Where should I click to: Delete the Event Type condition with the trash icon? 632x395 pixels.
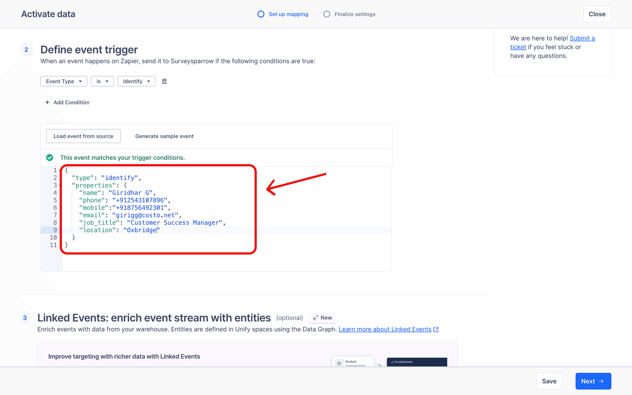click(164, 81)
